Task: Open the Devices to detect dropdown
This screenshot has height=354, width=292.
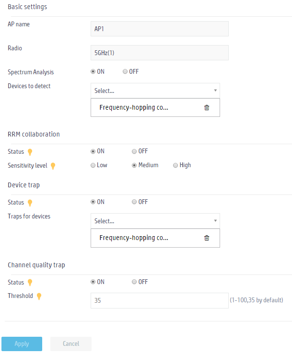Action: pyautogui.click(x=155, y=91)
